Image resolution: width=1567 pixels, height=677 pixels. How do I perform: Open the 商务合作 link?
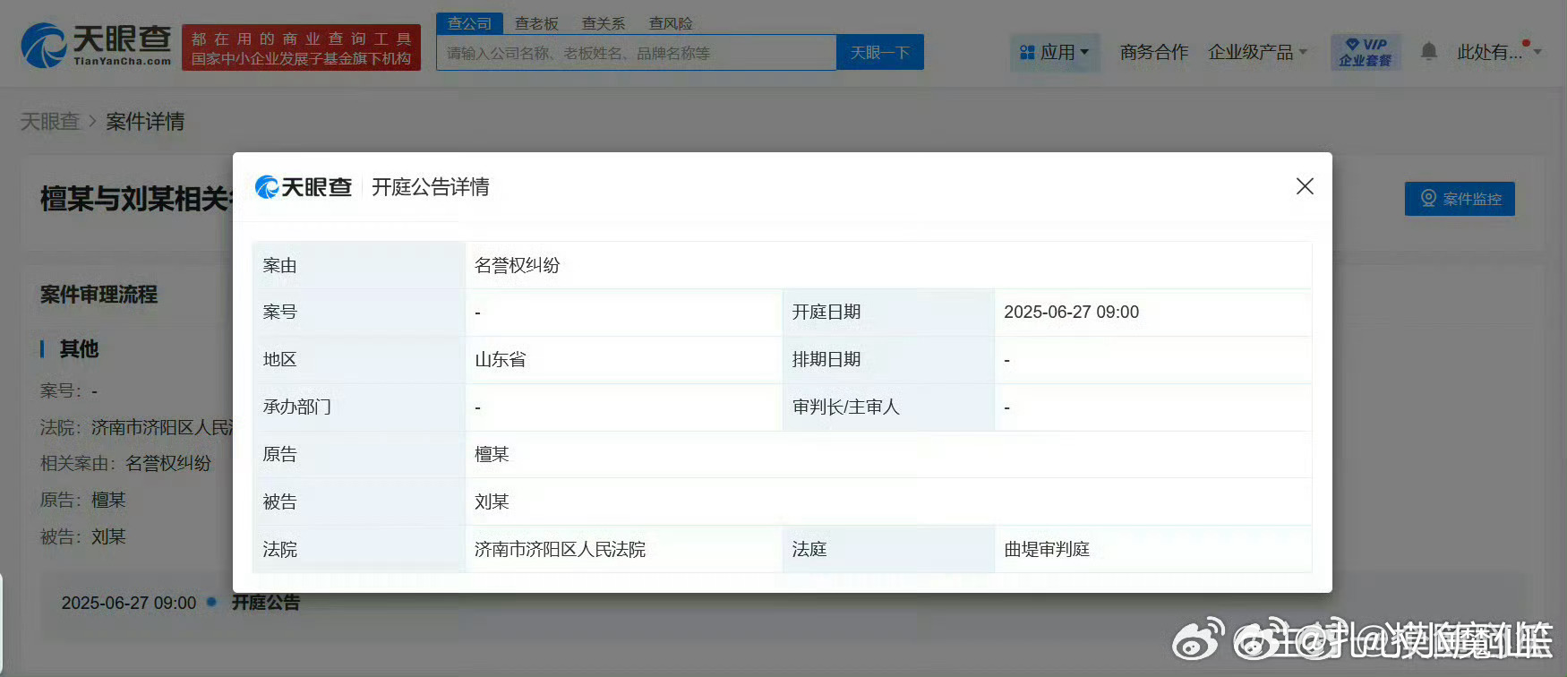(1154, 52)
